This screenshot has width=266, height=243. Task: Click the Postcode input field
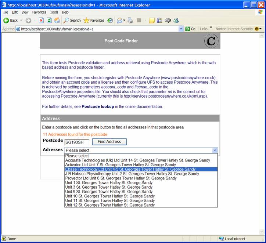pos(77,142)
